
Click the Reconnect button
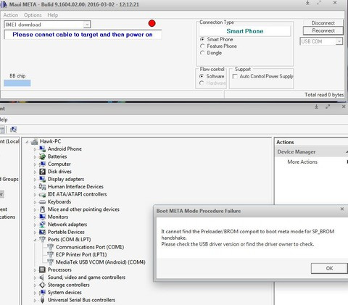323,30
